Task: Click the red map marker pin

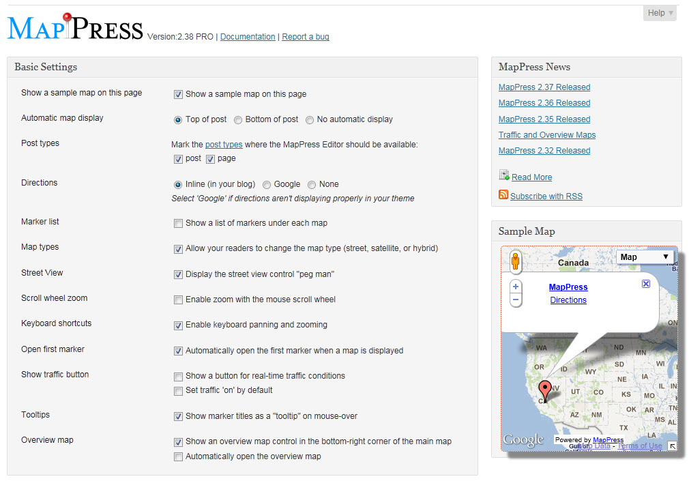Action: [544, 391]
